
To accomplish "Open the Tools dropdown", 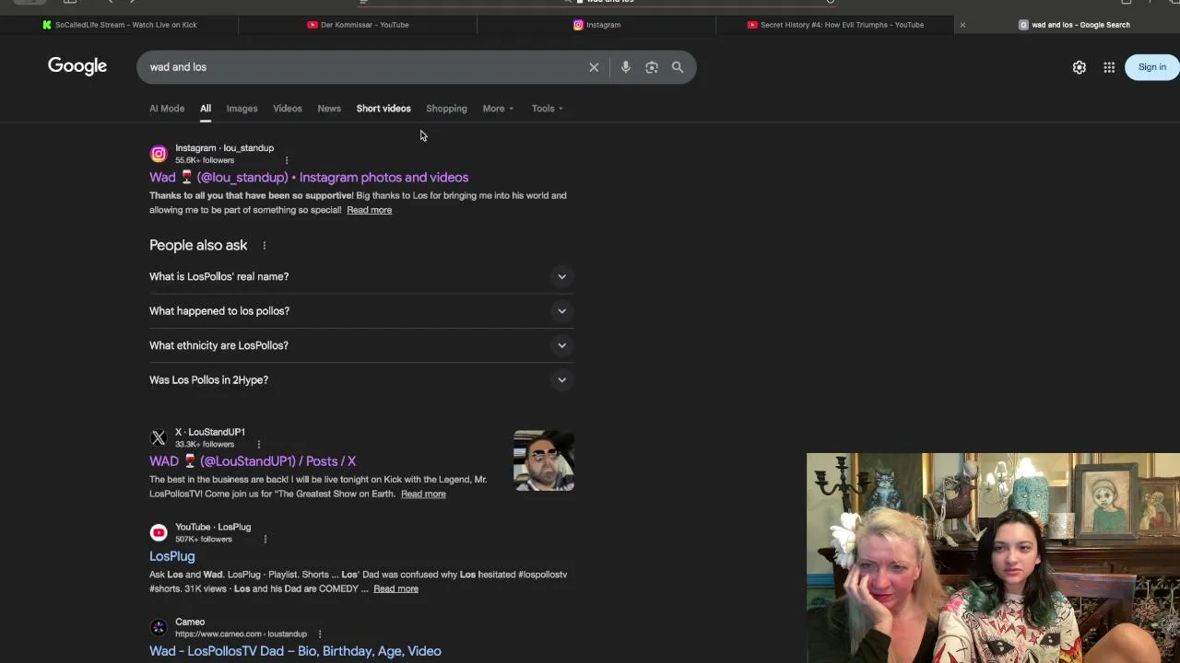I will pos(547,109).
